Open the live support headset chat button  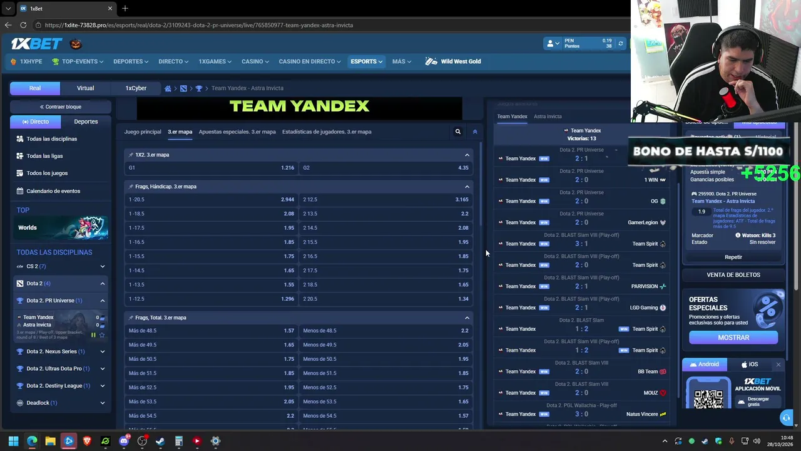[x=786, y=418]
